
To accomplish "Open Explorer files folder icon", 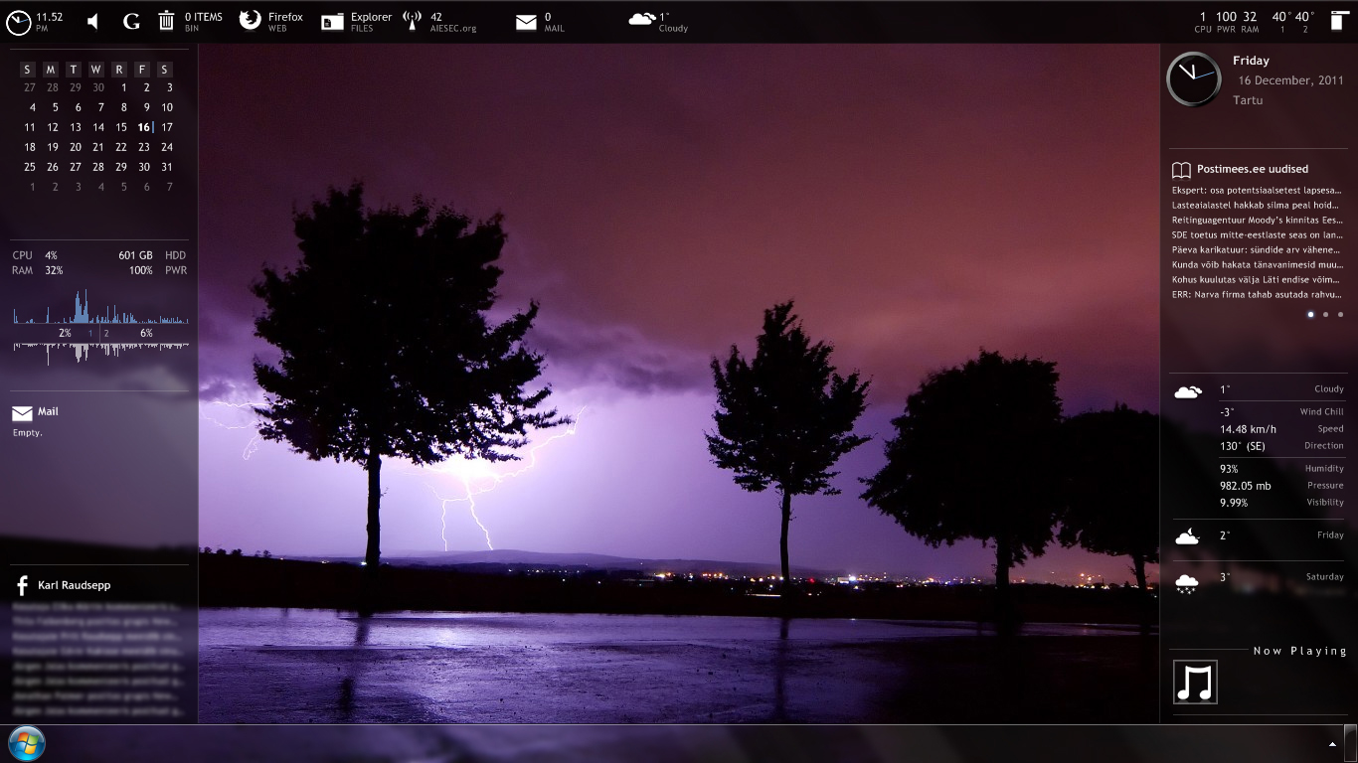I will pyautogui.click(x=332, y=22).
